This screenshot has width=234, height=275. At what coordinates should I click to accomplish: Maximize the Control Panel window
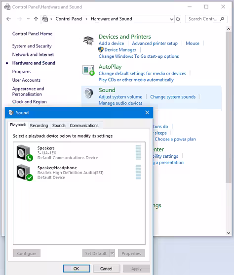tap(206, 7)
